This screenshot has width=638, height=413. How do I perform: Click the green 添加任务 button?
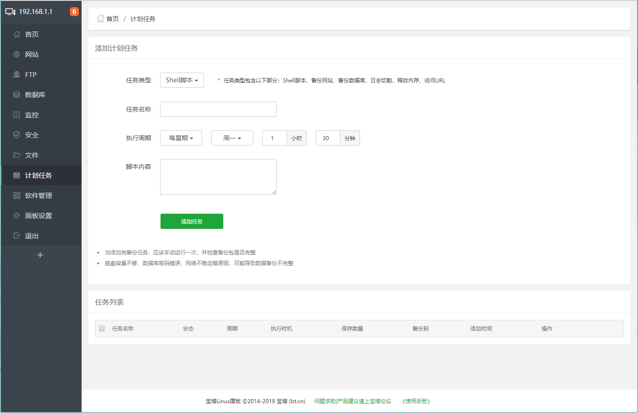(x=191, y=221)
